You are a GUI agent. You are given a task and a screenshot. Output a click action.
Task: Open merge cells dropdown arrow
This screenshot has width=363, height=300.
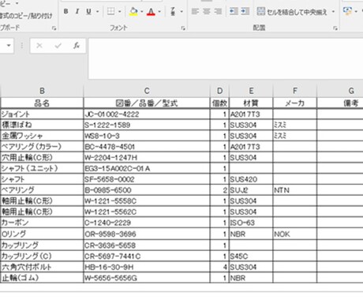pos(333,12)
